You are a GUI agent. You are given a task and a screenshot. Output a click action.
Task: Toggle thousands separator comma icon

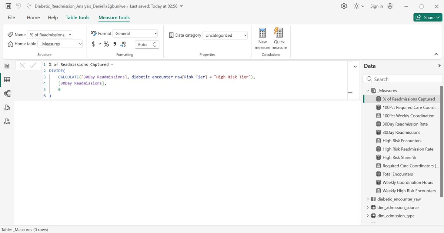(115, 44)
